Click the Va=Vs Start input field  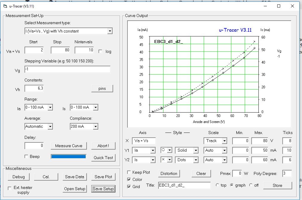pyautogui.click(x=34, y=50)
